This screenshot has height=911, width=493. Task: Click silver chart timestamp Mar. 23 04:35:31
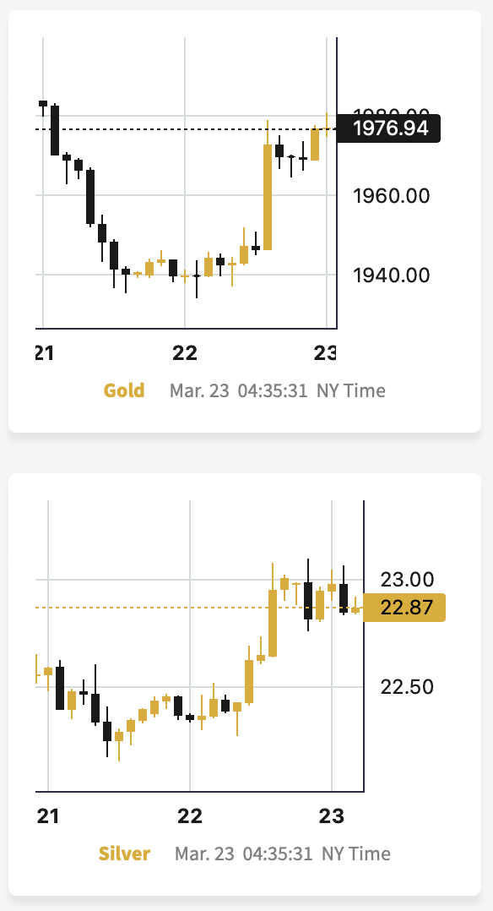[243, 854]
